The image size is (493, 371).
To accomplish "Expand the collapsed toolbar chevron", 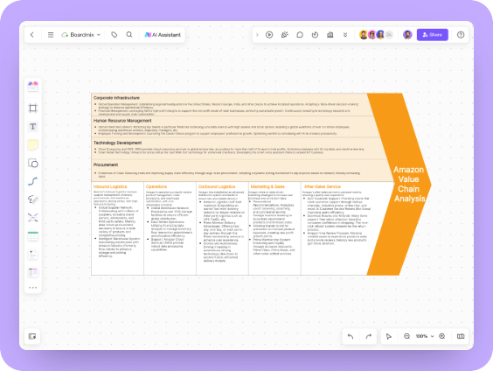I will point(257,35).
